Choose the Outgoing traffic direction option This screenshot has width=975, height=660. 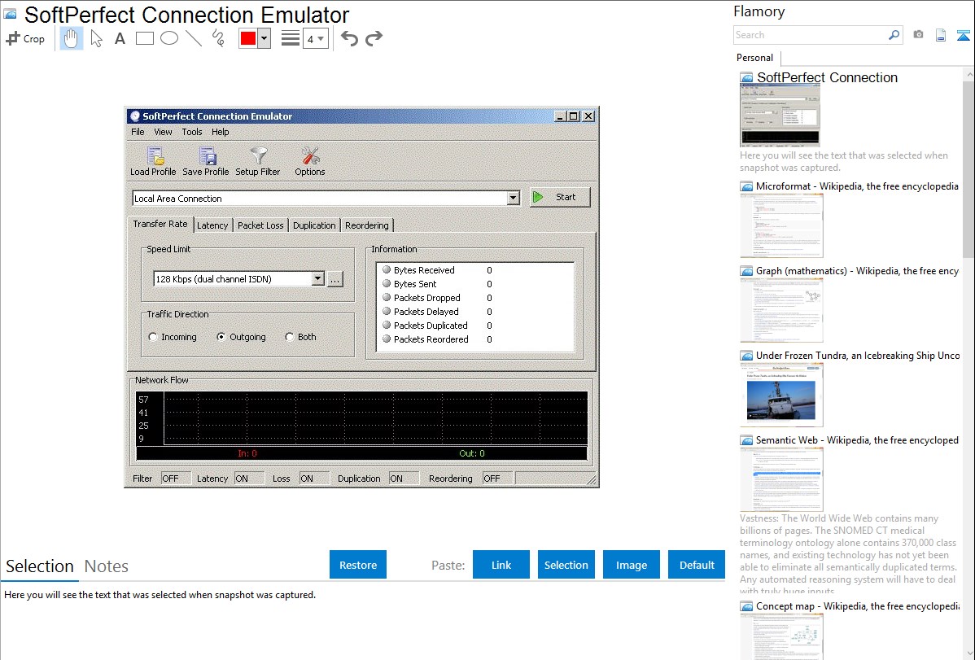(x=221, y=337)
